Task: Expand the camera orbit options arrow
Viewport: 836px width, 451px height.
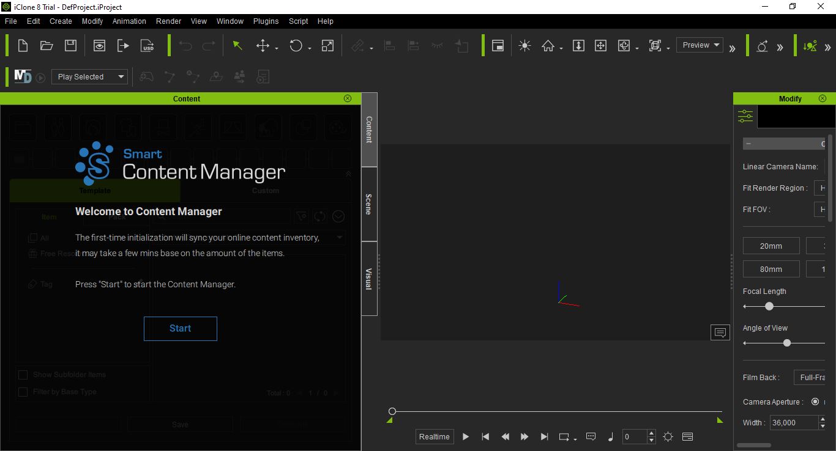Action: pyautogui.click(x=637, y=48)
